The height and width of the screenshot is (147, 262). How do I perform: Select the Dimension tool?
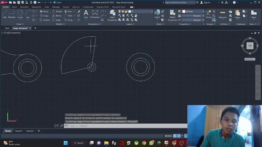(95, 14)
